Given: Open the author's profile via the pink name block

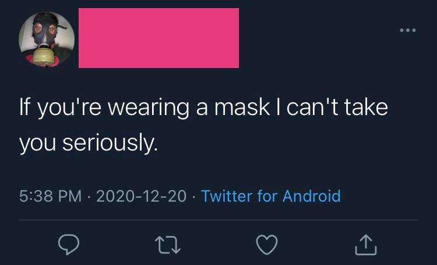Looking at the screenshot, I should coord(158,38).
